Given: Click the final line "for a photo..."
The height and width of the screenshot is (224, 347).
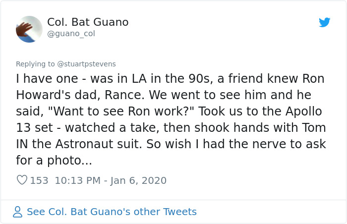Looking at the screenshot, I should [55, 161].
